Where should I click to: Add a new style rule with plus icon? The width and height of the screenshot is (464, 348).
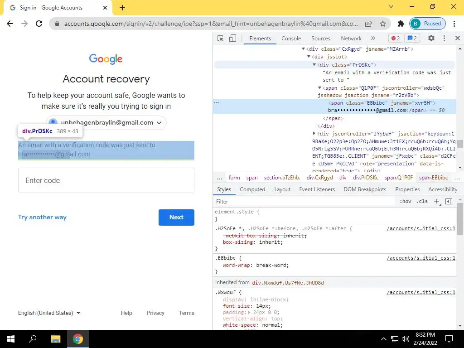tap(436, 201)
